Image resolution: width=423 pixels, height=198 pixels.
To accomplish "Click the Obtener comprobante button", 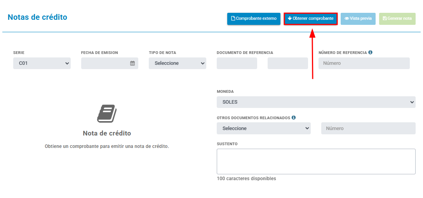I will [x=310, y=19].
